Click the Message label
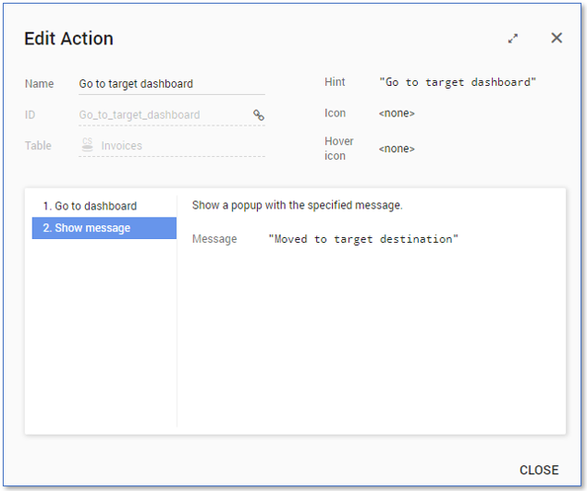Image resolution: width=587 pixels, height=491 pixels. pyautogui.click(x=214, y=239)
